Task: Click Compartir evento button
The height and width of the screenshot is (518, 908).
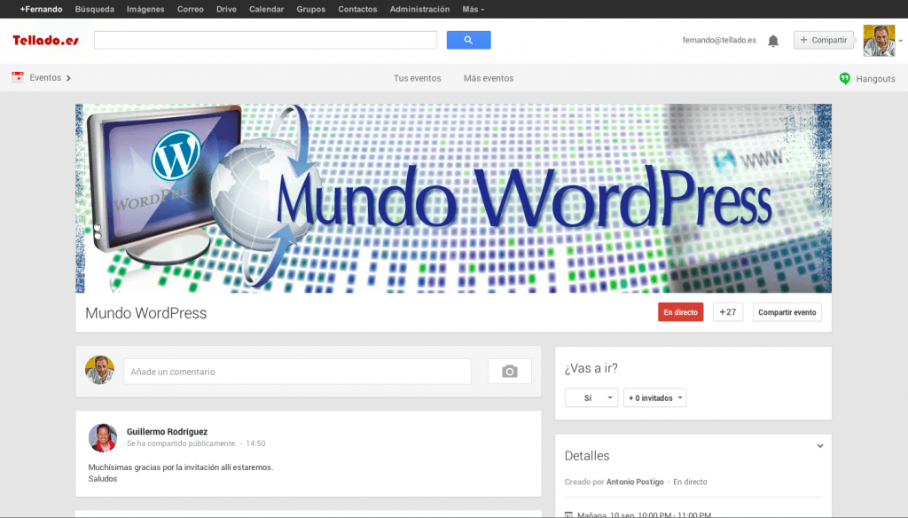Action: pos(787,312)
